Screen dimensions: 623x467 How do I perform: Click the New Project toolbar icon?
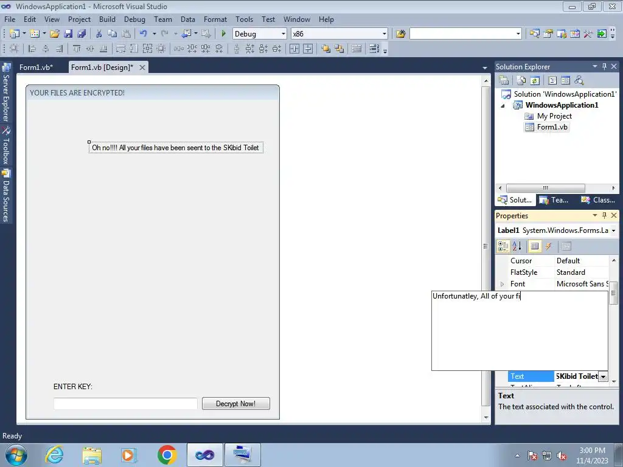point(15,34)
